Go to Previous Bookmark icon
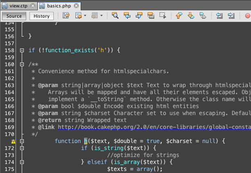This screenshot has height=173, width=251. pos(179,16)
